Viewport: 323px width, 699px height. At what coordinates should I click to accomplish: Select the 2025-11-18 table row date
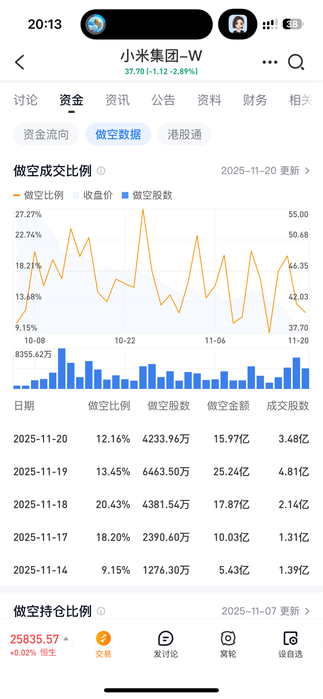pyautogui.click(x=40, y=505)
